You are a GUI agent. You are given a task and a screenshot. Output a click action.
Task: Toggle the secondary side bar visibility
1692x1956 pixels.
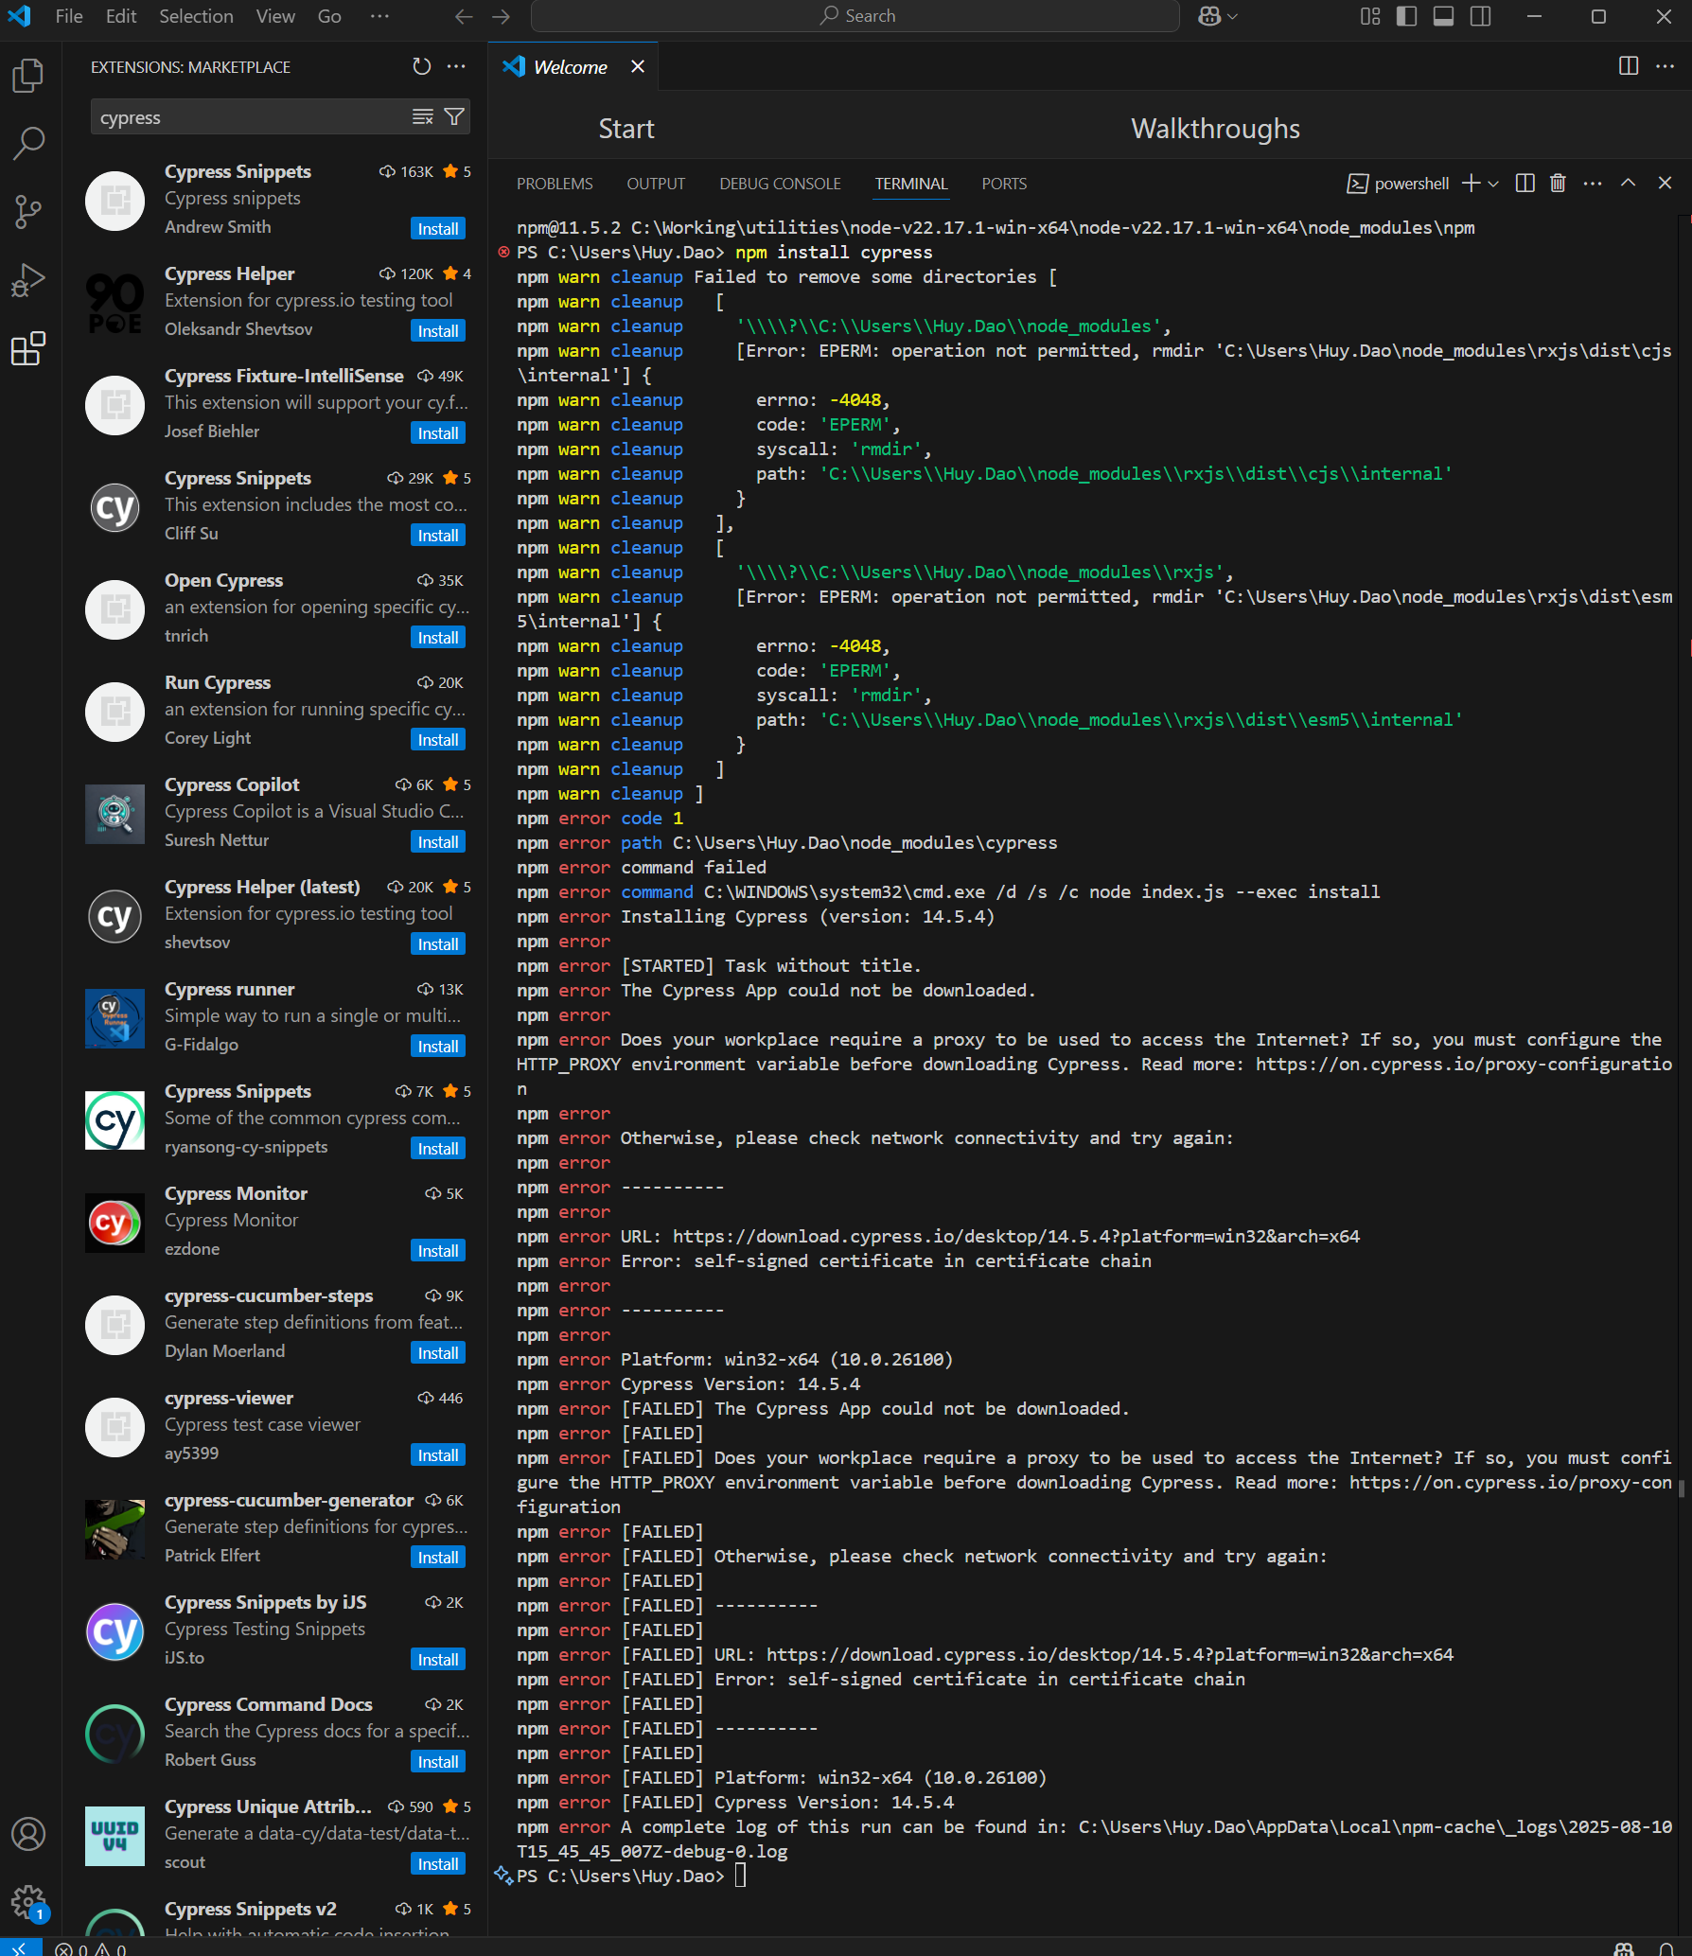click(x=1480, y=16)
